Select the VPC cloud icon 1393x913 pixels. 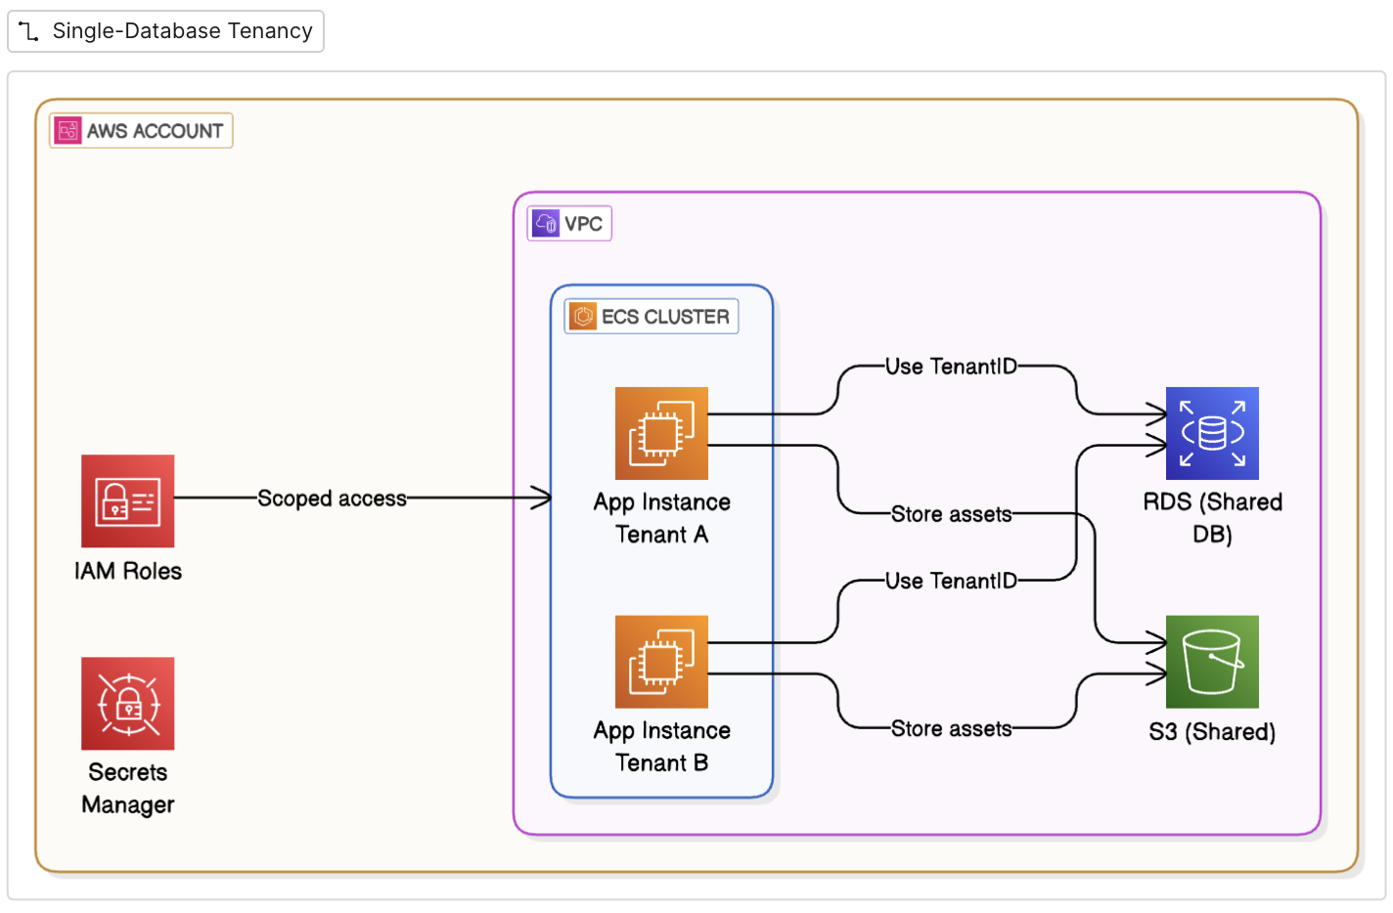(546, 224)
